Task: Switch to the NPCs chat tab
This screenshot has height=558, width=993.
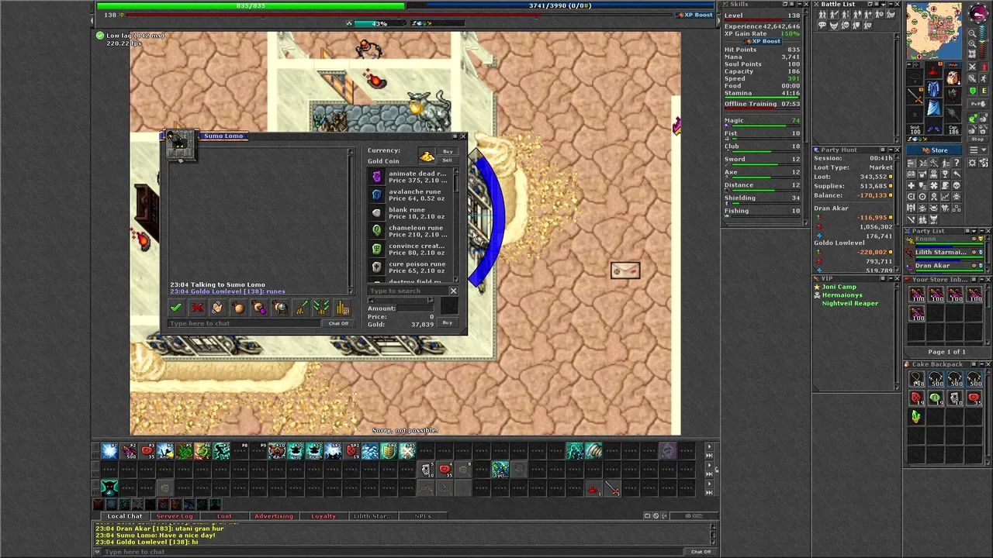Action: coord(423,515)
